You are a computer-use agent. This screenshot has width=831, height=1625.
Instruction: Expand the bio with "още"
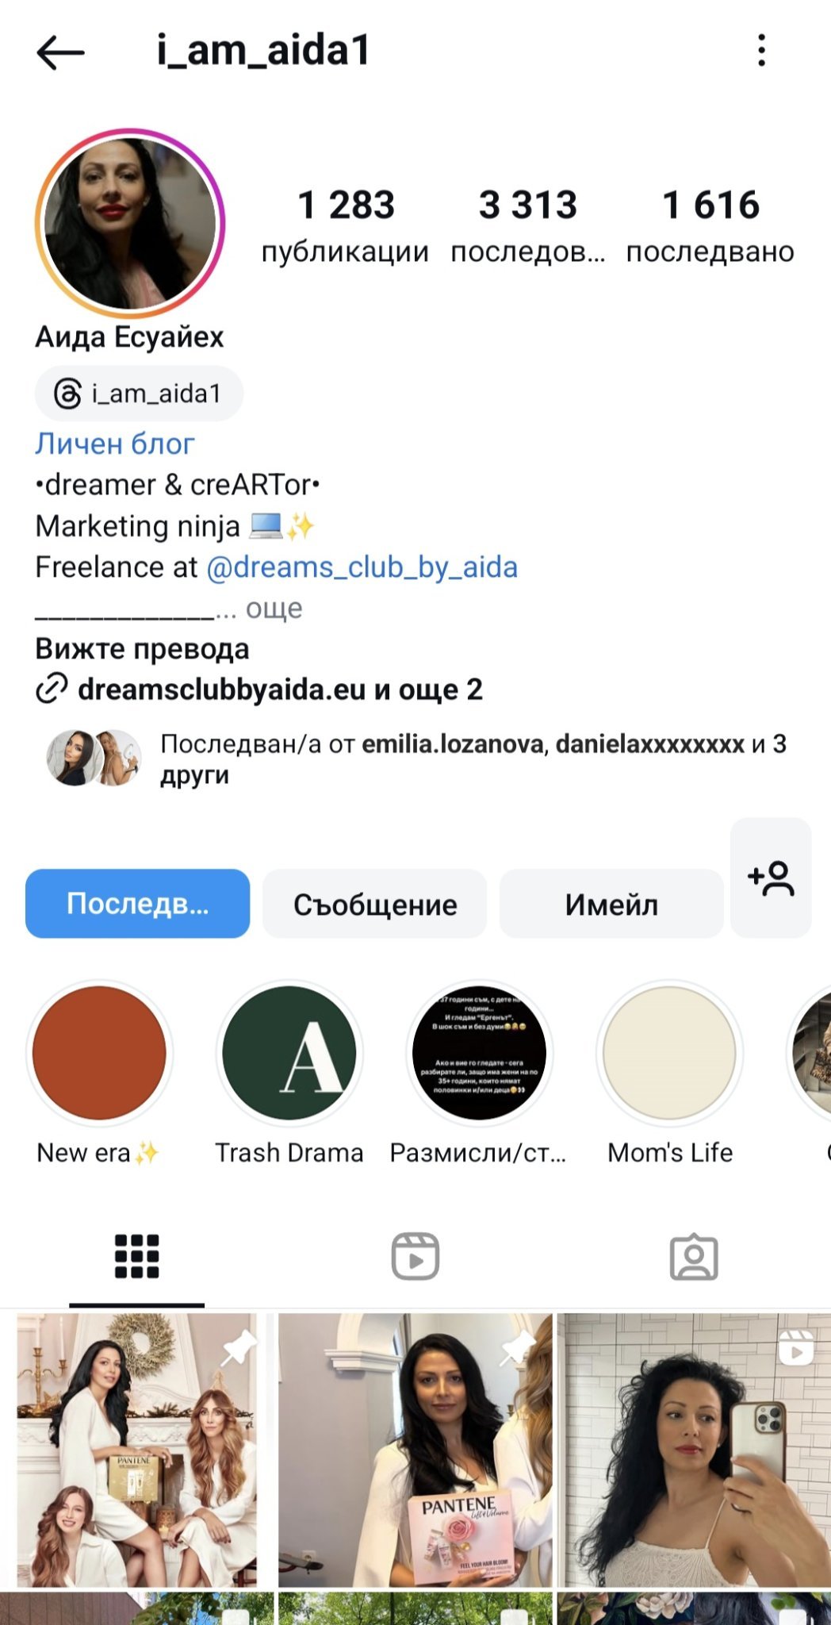pos(274,609)
